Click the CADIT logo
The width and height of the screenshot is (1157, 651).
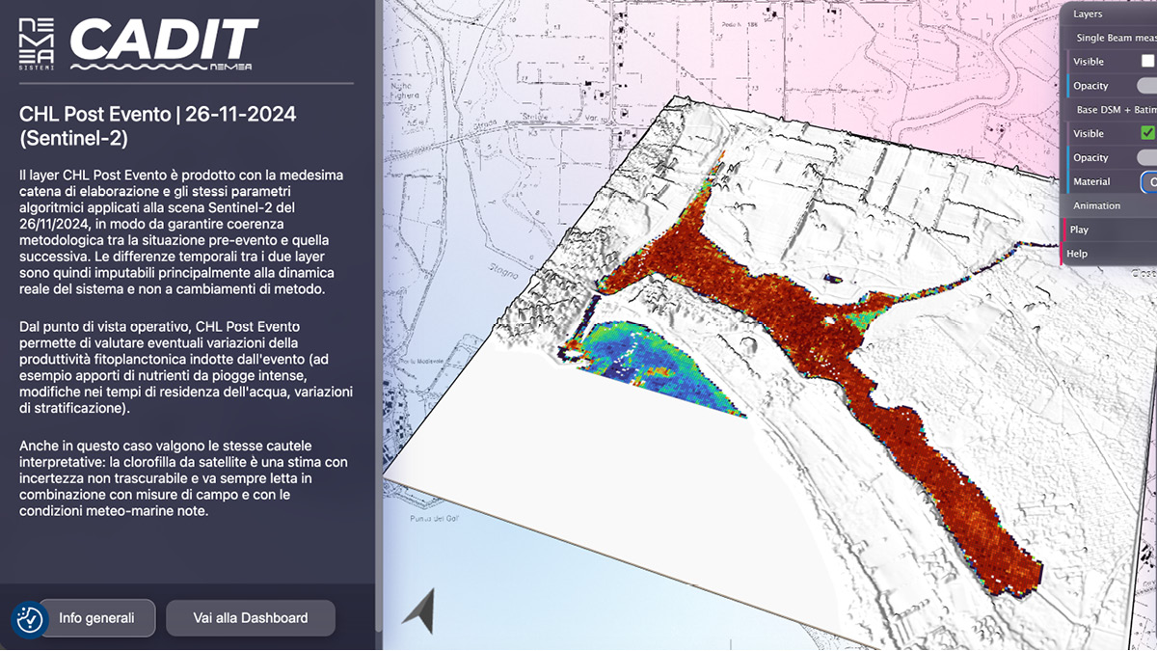point(164,43)
